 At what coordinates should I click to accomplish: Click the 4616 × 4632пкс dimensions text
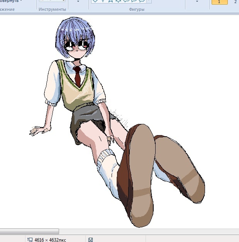point(50,240)
